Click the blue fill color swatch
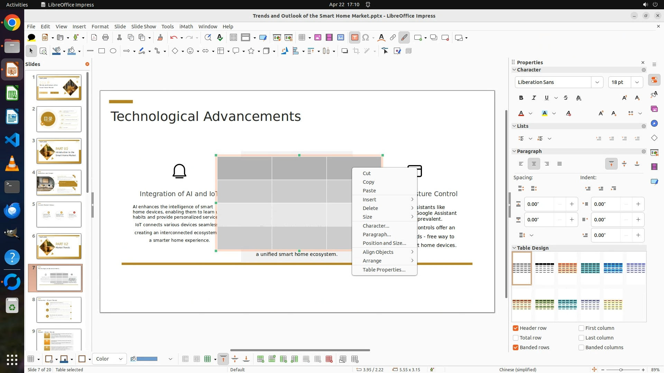 tap(147, 359)
